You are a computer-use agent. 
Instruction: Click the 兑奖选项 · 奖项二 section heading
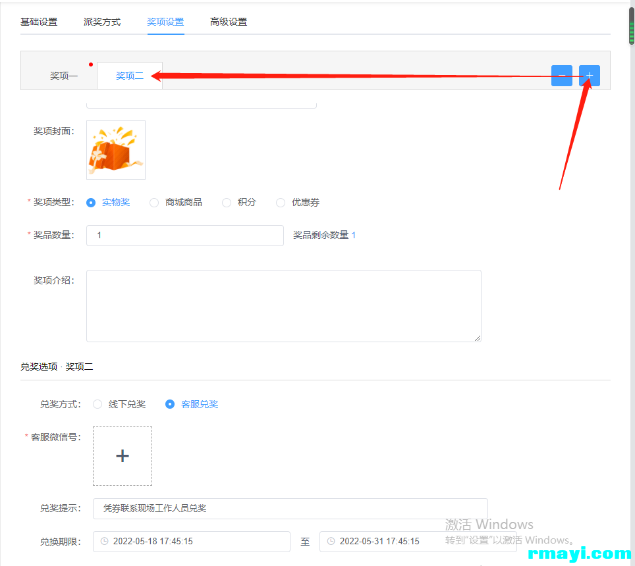57,367
